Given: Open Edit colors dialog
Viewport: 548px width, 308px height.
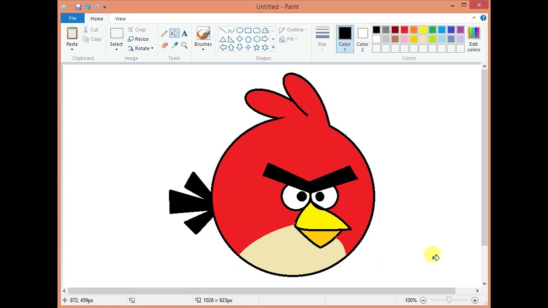Looking at the screenshot, I should [x=474, y=39].
